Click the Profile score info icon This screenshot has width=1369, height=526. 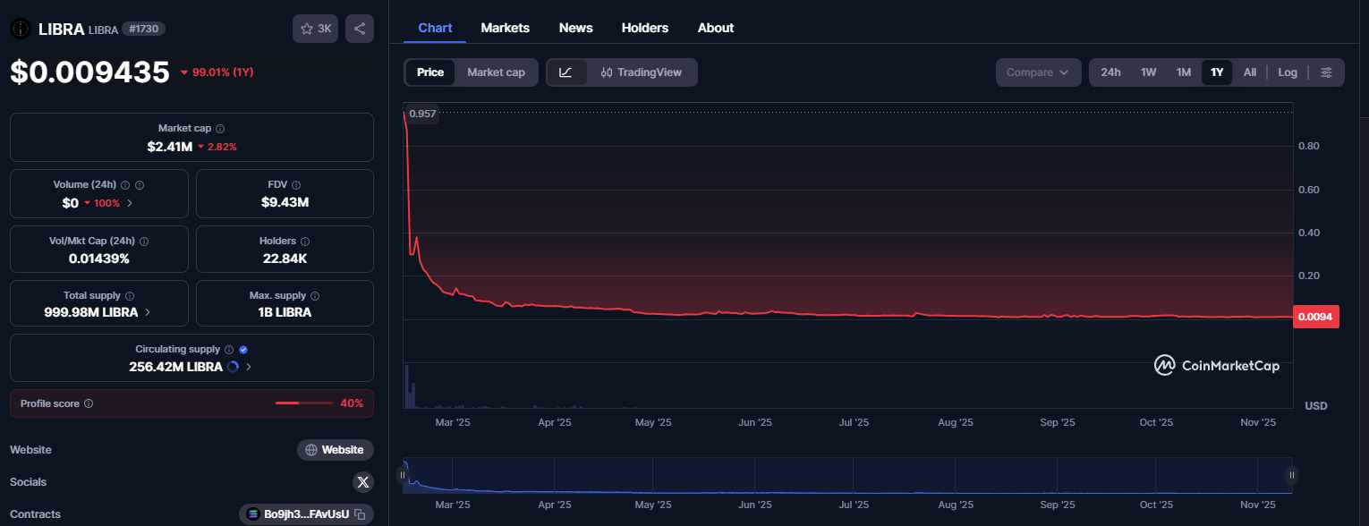click(x=88, y=403)
